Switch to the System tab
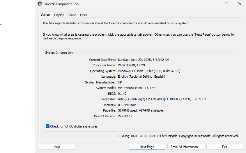Screen dimensions: 246x153 [x=45, y=15]
